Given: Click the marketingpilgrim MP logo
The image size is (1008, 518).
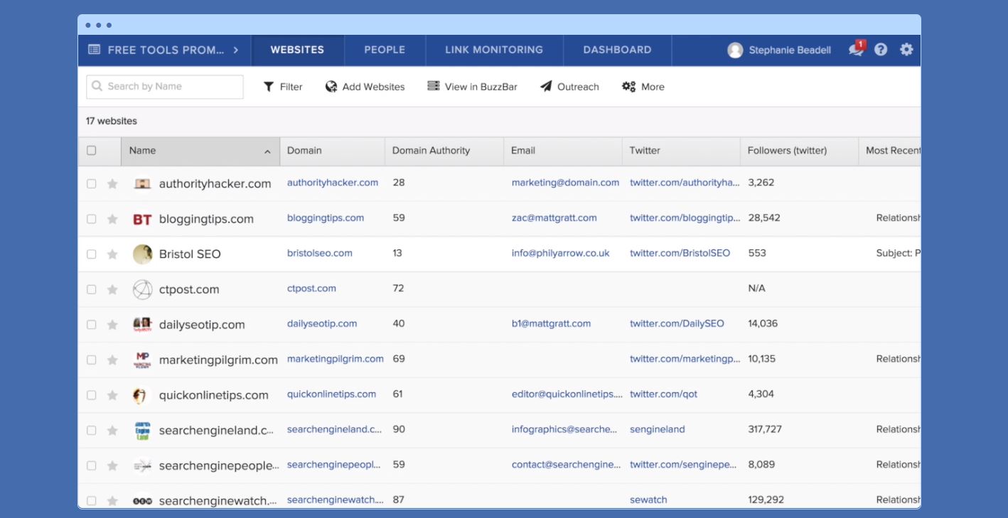Looking at the screenshot, I should point(142,360).
